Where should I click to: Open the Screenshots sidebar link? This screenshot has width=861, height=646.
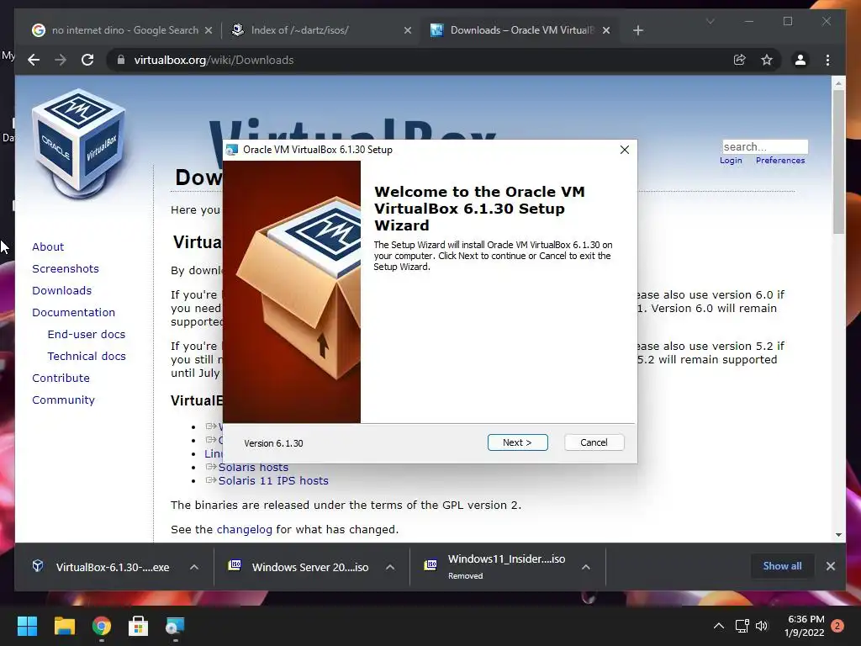[66, 268]
